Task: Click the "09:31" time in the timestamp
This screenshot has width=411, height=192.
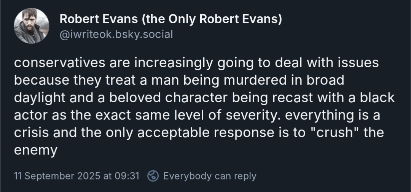Action: coord(127,176)
